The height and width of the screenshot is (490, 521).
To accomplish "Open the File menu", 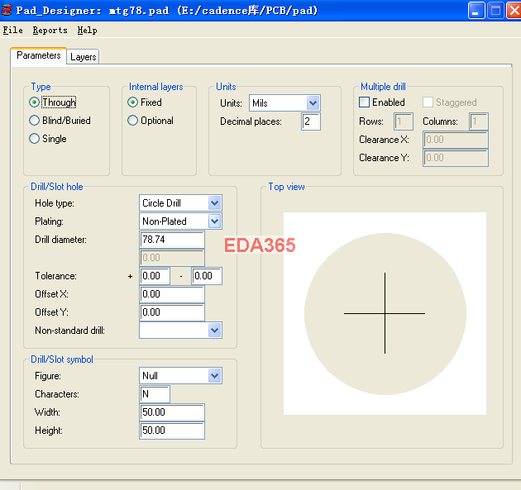I will point(12,31).
